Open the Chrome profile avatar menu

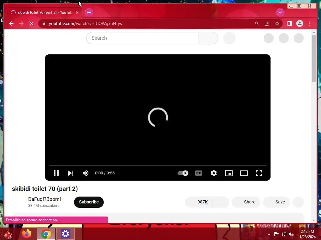tap(300, 23)
